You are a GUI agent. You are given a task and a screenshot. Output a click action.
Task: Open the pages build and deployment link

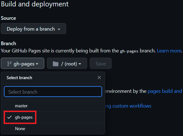(165, 91)
